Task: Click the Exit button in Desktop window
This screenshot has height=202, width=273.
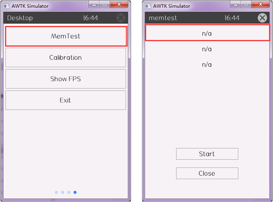Action: click(x=66, y=100)
